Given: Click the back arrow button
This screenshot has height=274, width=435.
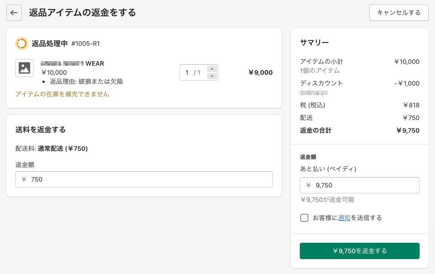Looking at the screenshot, I should (14, 13).
